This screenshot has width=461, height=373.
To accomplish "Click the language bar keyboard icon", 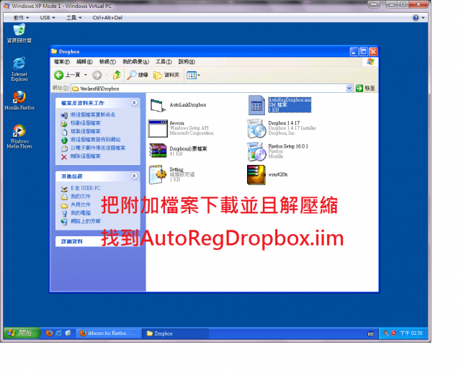I will coord(370,333).
